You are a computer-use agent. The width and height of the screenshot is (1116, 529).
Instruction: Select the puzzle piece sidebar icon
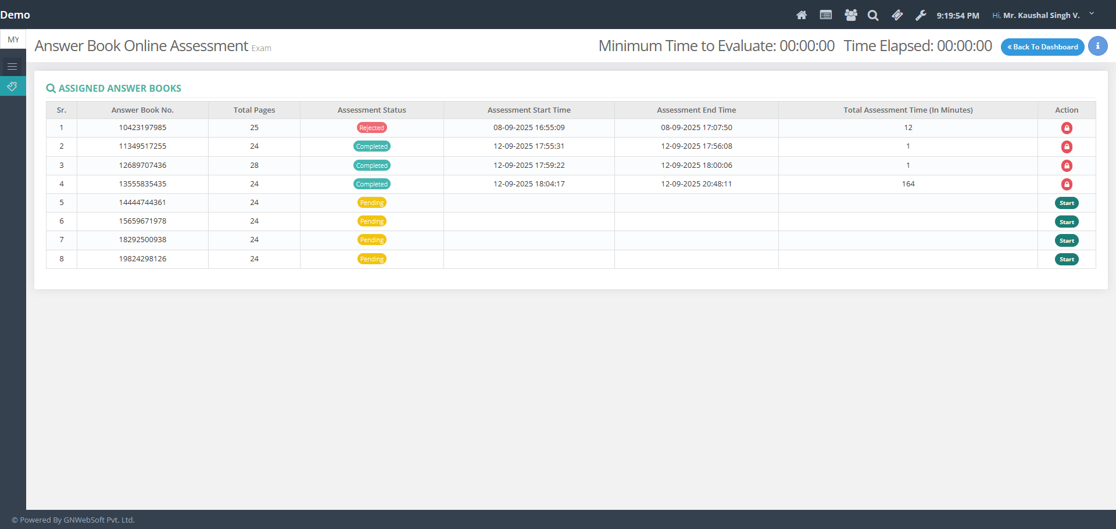(x=12, y=87)
